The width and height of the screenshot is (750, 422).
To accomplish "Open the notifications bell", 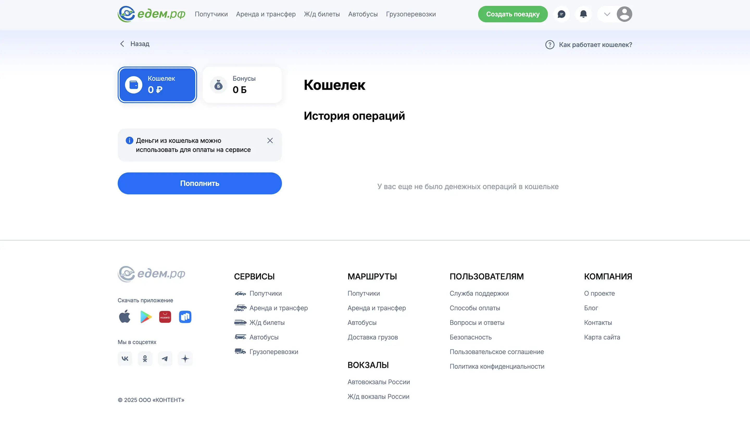I will [x=583, y=14].
